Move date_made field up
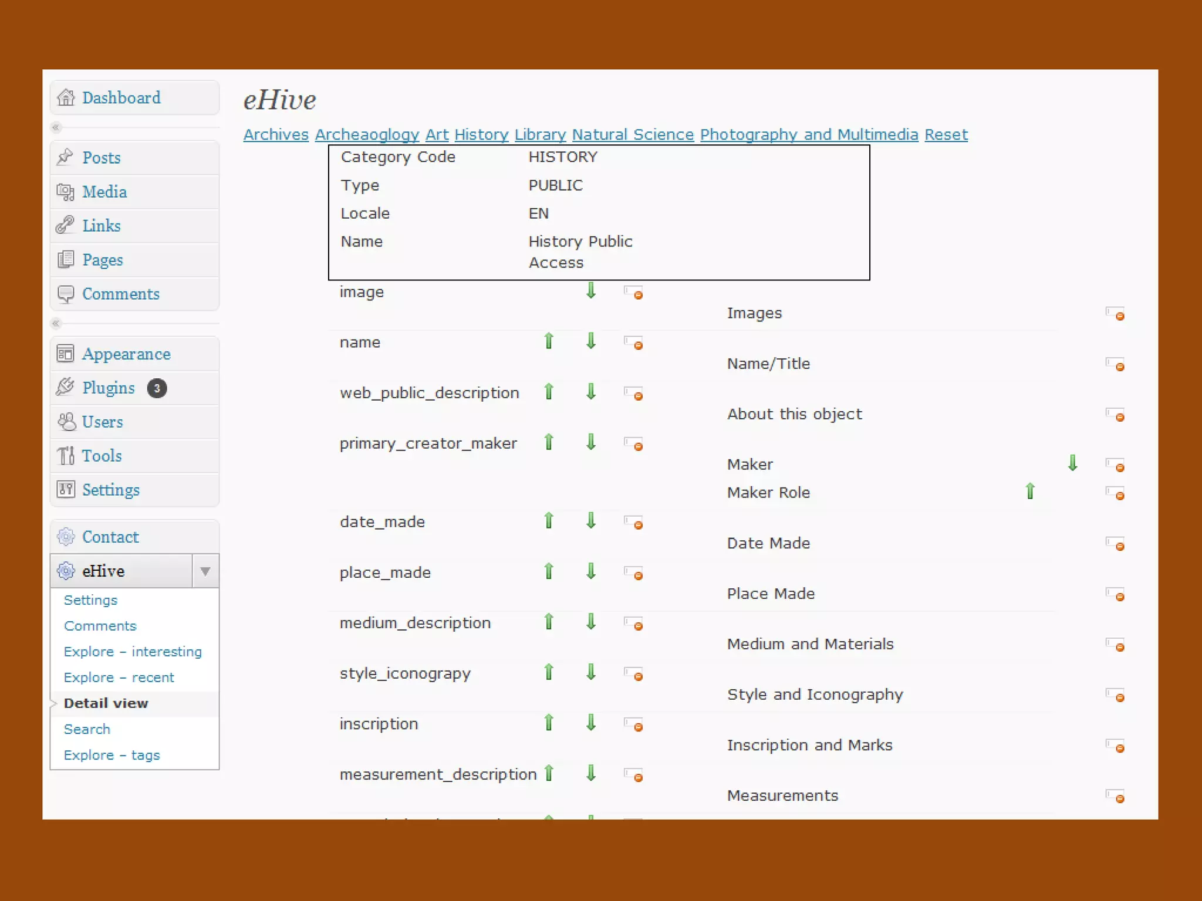1202x901 pixels. tap(549, 520)
